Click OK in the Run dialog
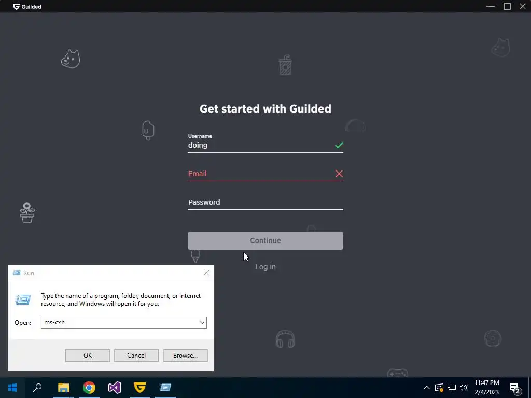The height and width of the screenshot is (398, 531). [x=87, y=356]
